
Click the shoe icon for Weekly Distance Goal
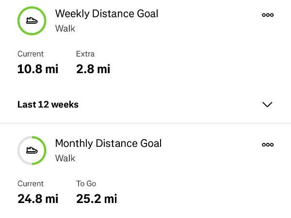[32, 20]
